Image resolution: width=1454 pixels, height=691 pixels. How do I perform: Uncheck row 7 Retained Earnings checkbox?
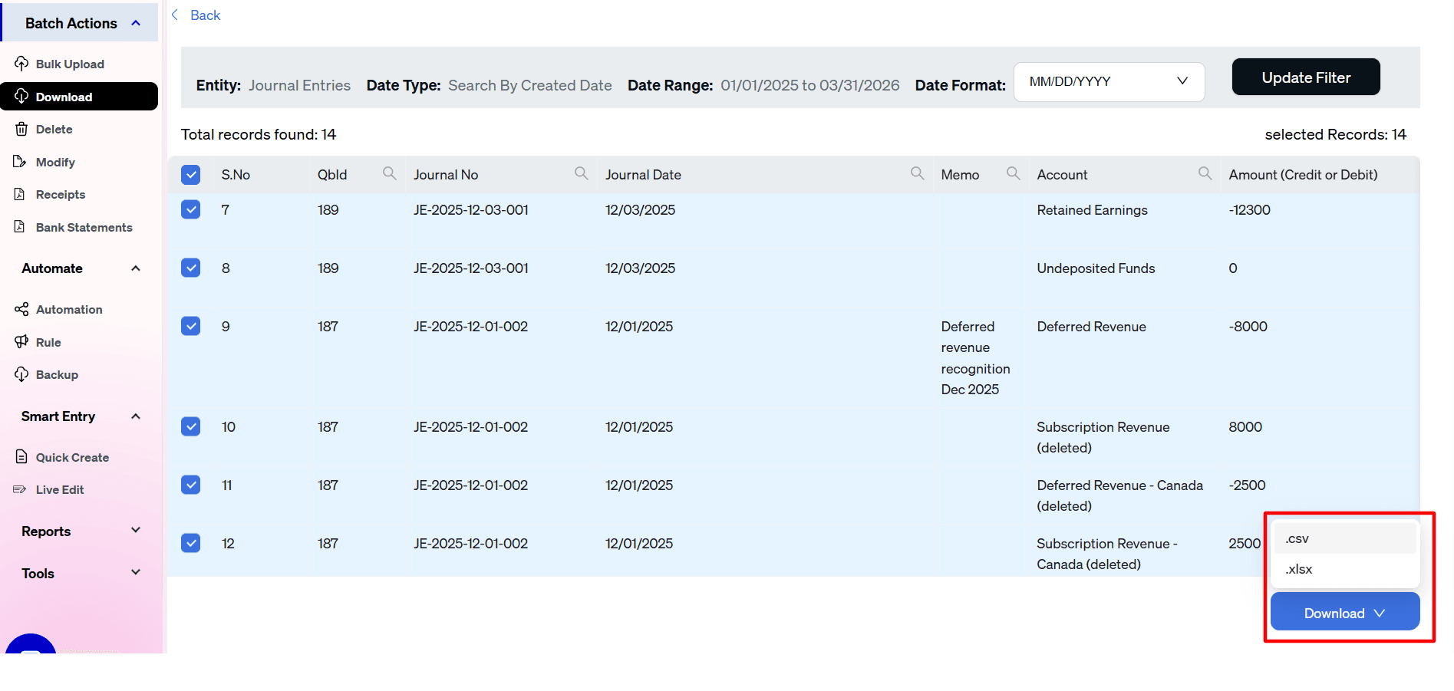click(190, 209)
